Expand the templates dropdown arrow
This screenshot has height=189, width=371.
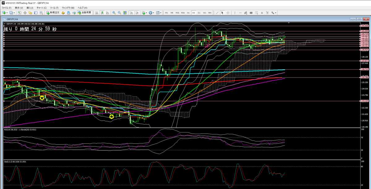(161, 13)
